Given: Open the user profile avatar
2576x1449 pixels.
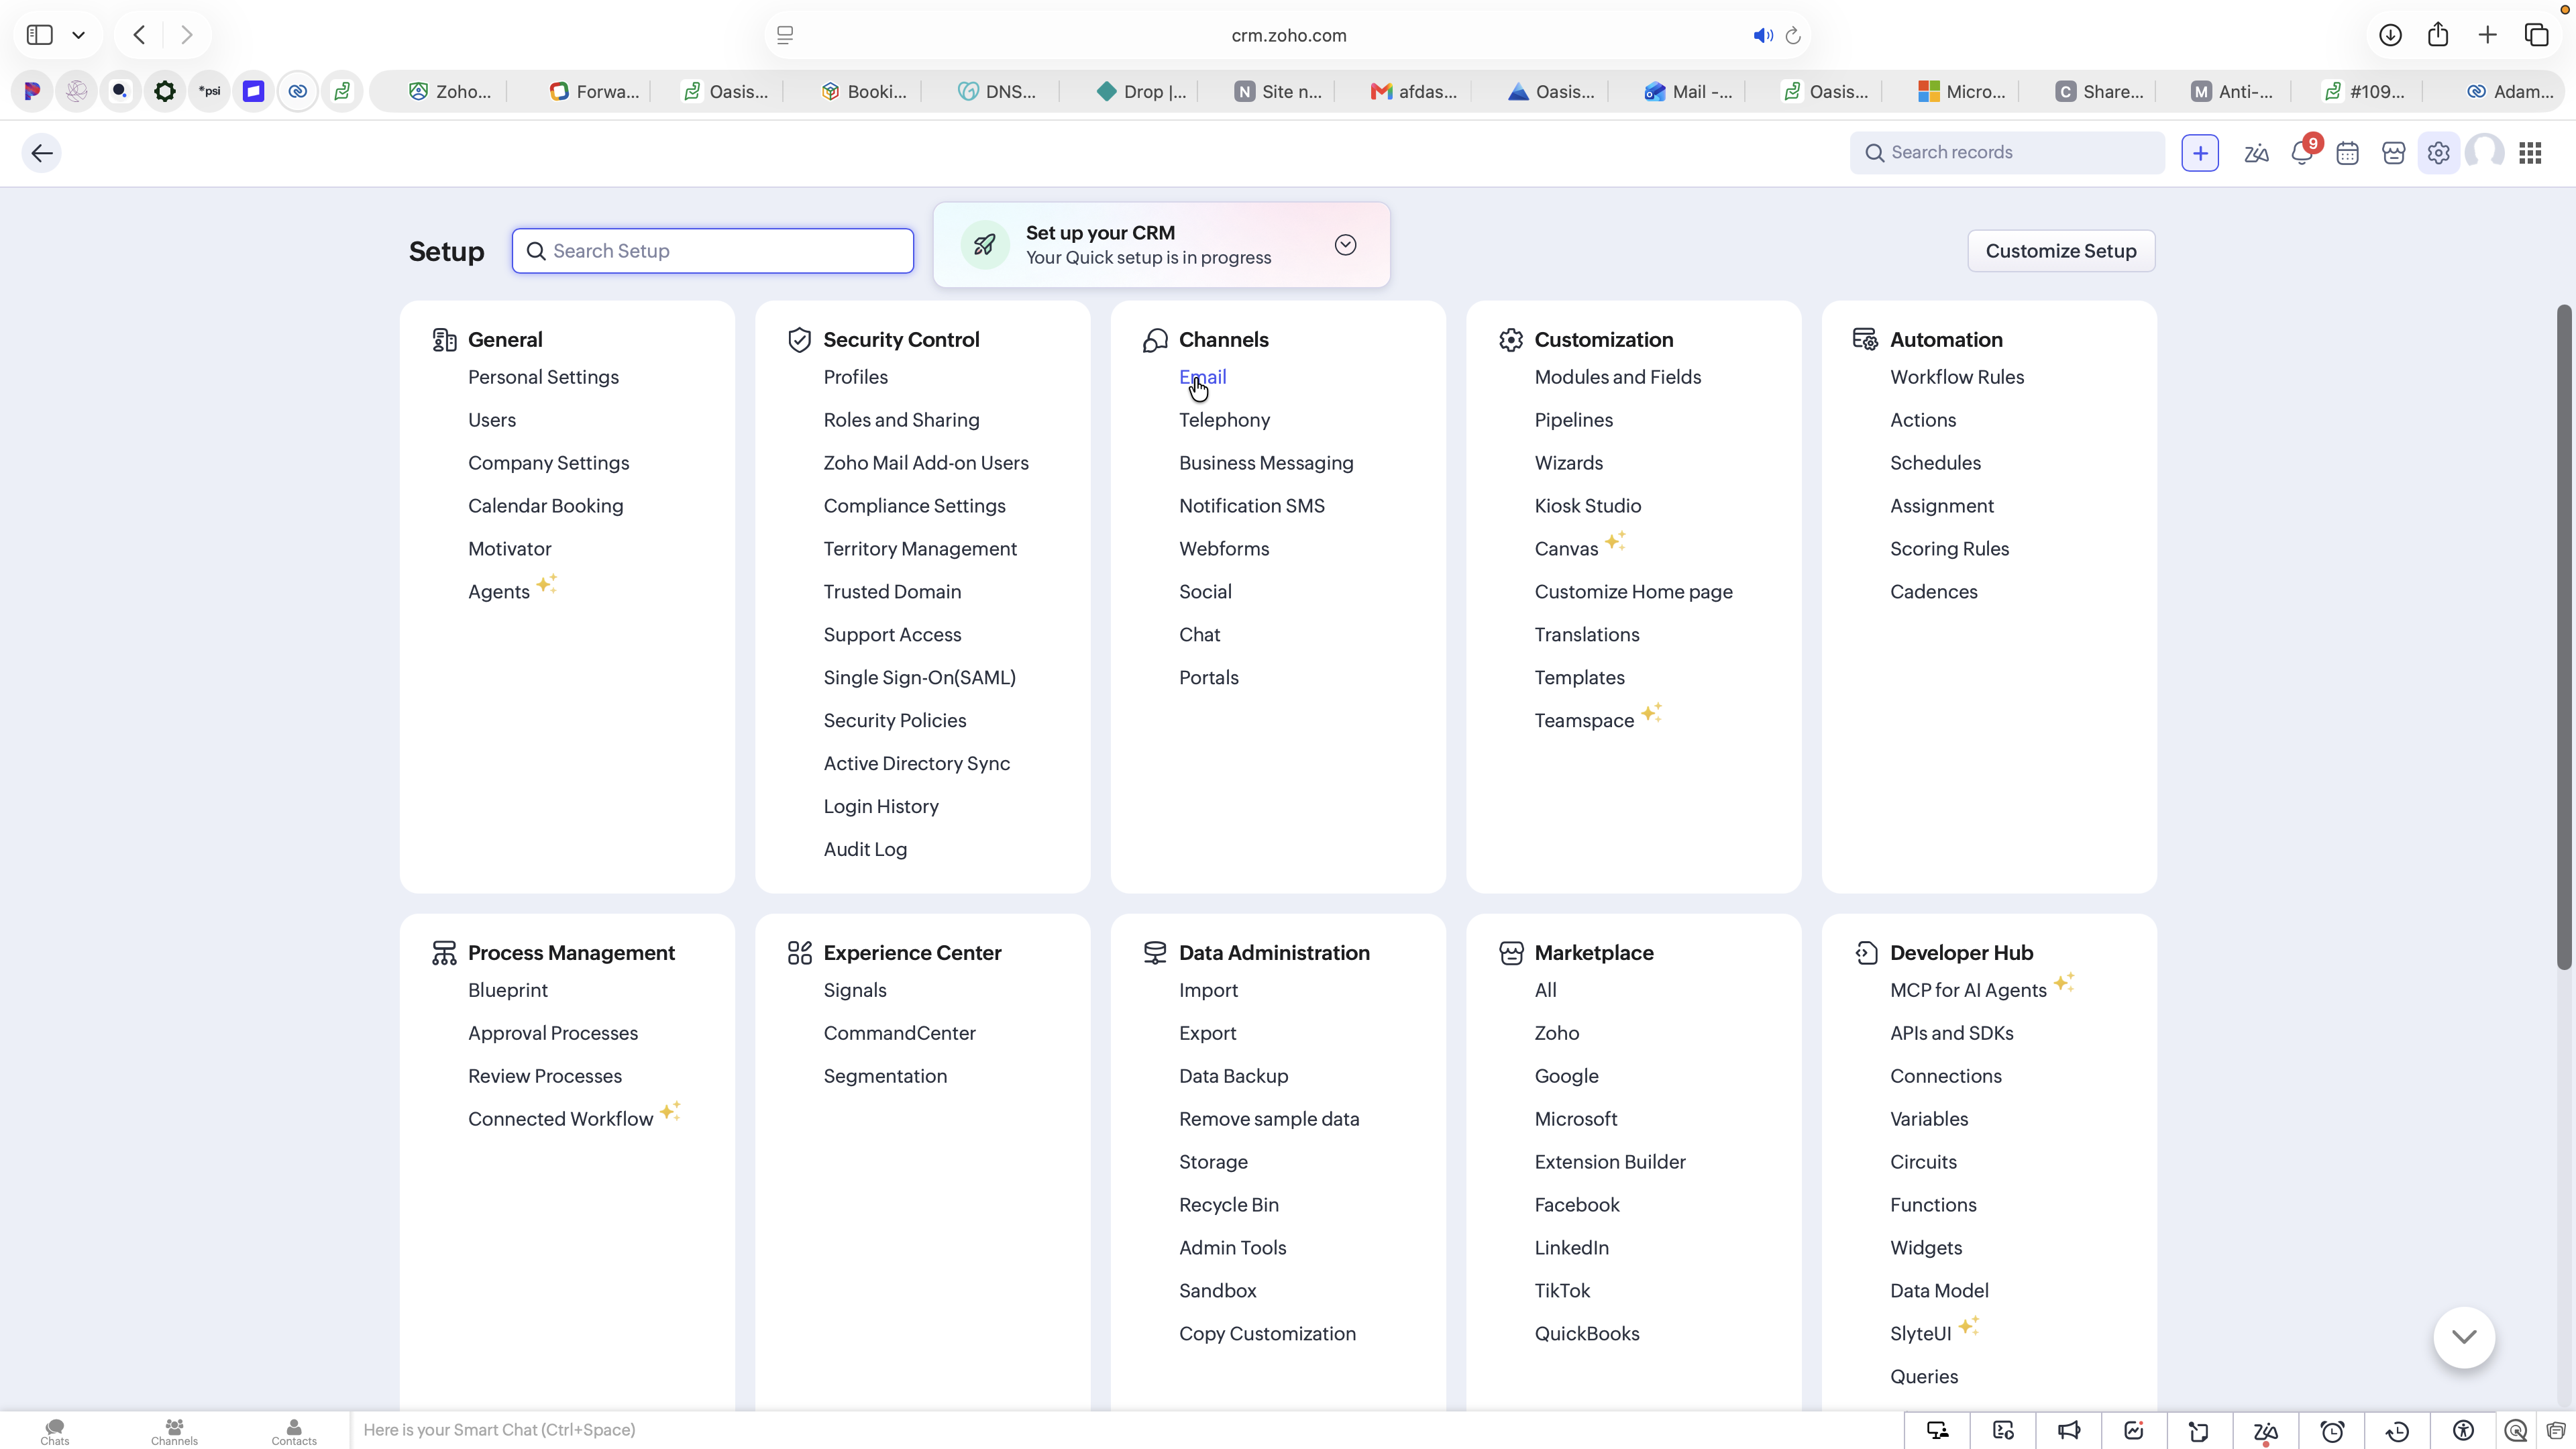Looking at the screenshot, I should click(x=2485, y=153).
